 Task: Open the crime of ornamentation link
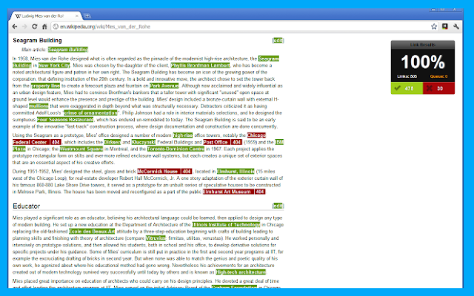tap(90, 113)
